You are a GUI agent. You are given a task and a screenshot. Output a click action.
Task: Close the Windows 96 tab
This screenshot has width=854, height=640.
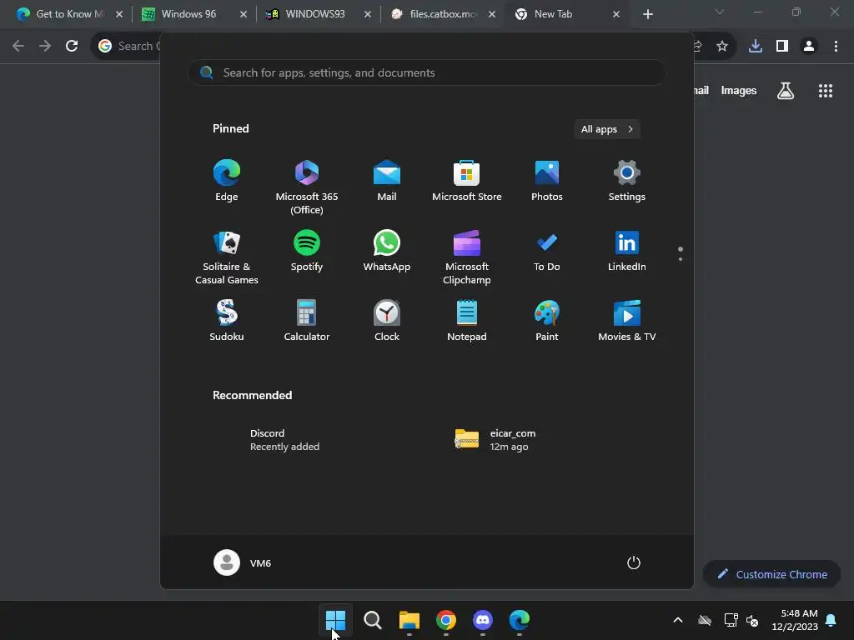point(244,14)
